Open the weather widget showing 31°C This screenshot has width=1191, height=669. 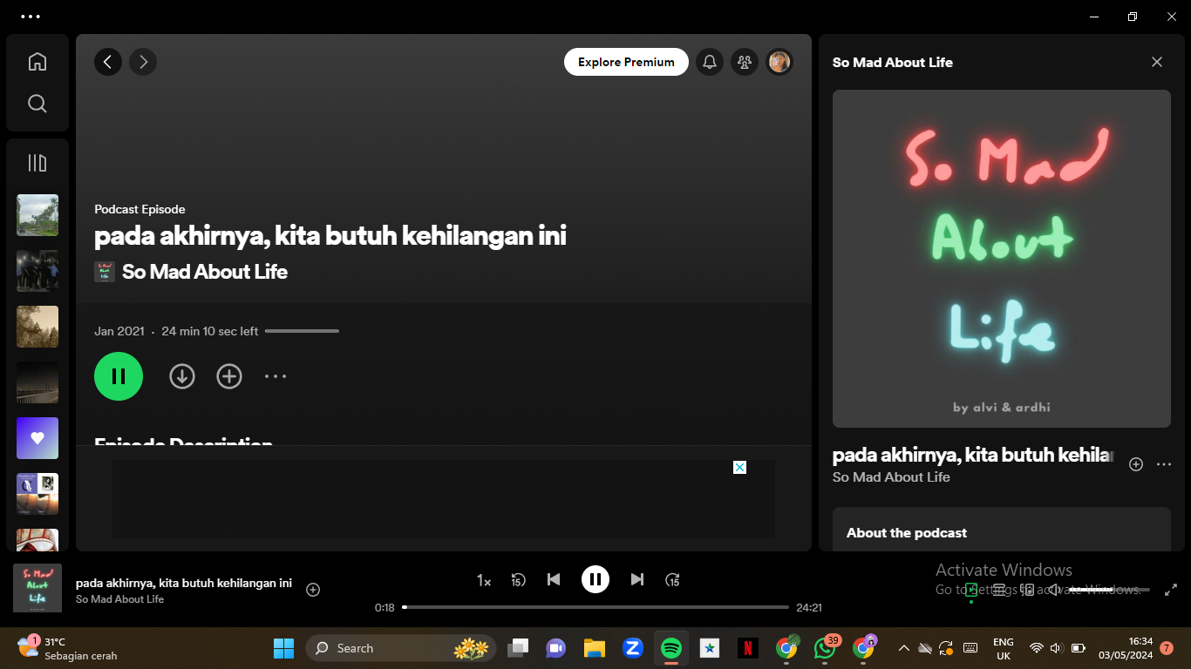(x=66, y=648)
